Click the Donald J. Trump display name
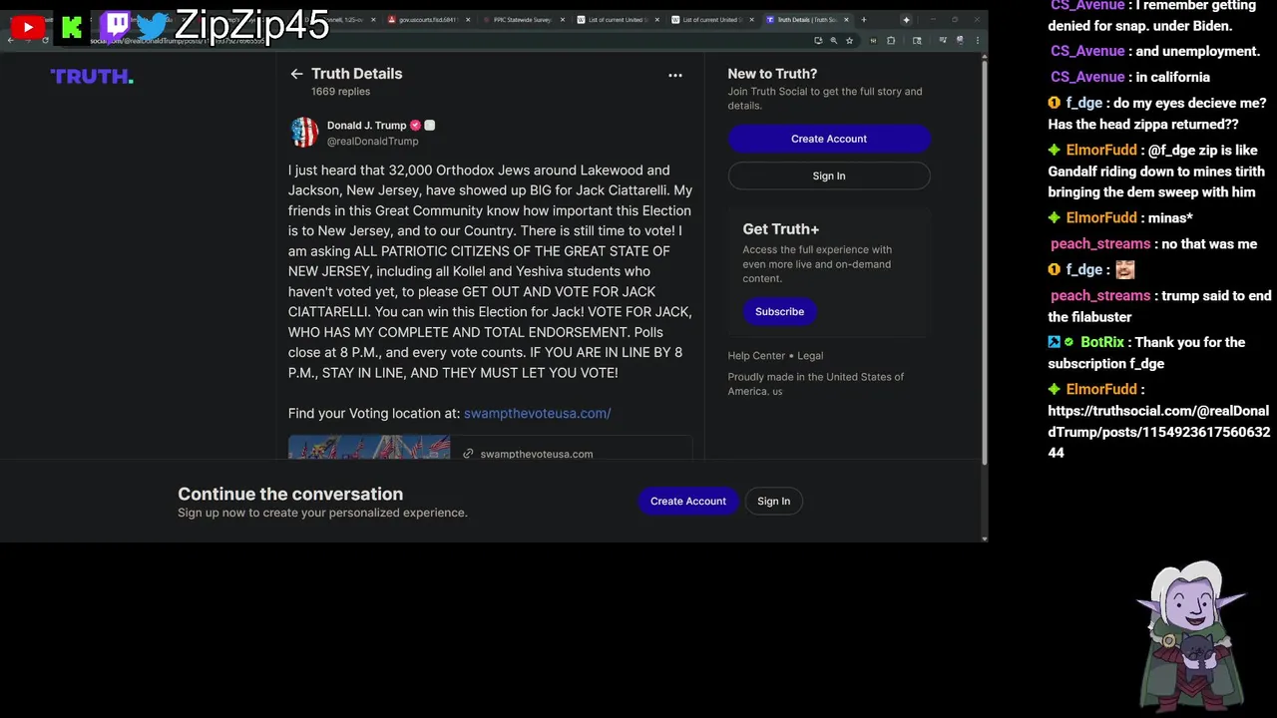Image resolution: width=1277 pixels, height=718 pixels. click(366, 126)
